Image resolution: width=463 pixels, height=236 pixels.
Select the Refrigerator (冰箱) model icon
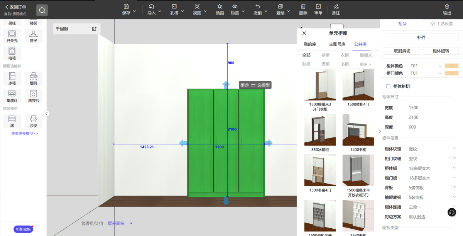click(12, 76)
